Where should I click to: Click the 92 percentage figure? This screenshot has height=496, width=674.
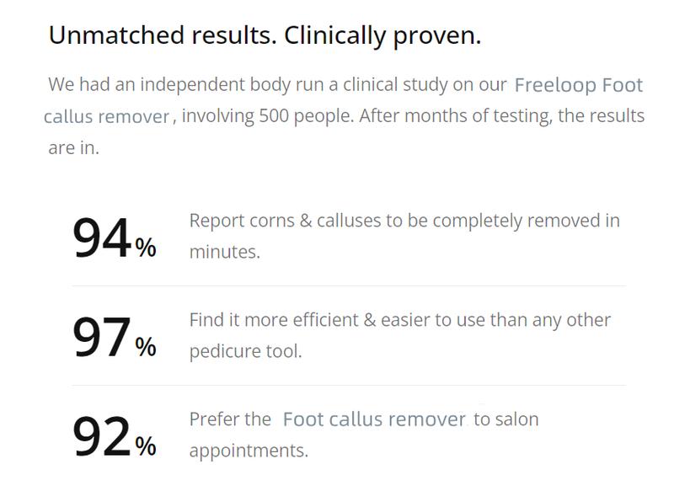(x=102, y=436)
